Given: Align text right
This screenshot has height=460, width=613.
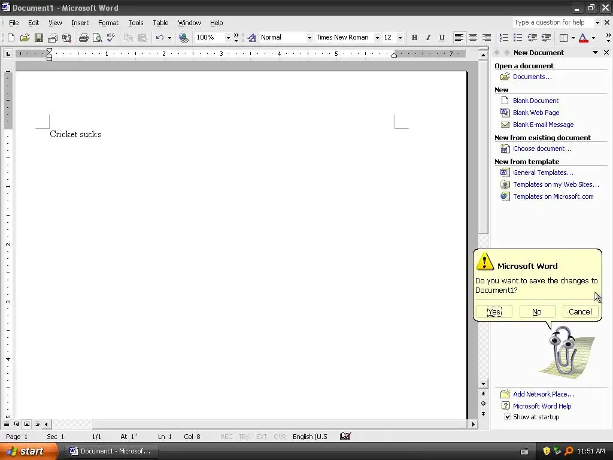Looking at the screenshot, I should [x=486, y=38].
